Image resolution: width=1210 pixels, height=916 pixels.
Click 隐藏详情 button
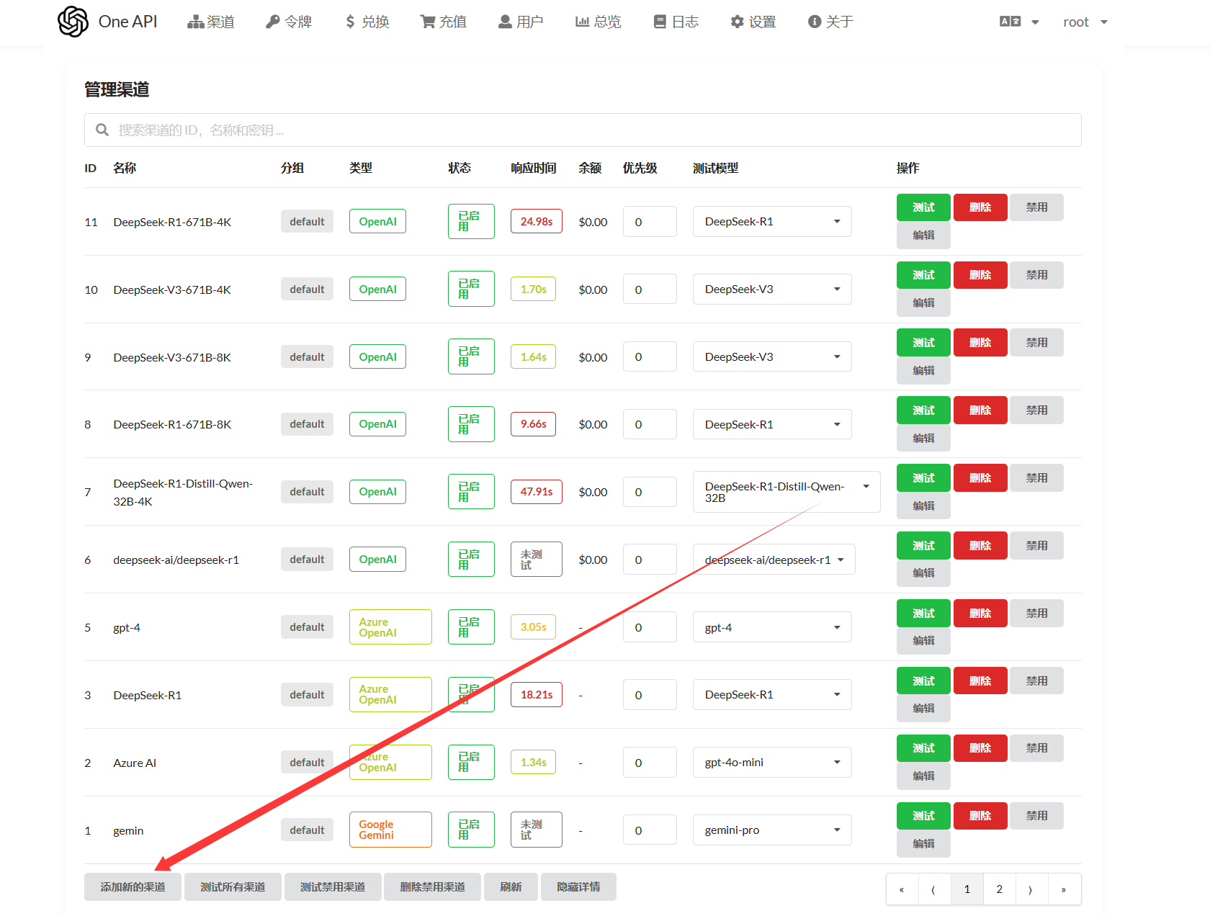click(578, 886)
